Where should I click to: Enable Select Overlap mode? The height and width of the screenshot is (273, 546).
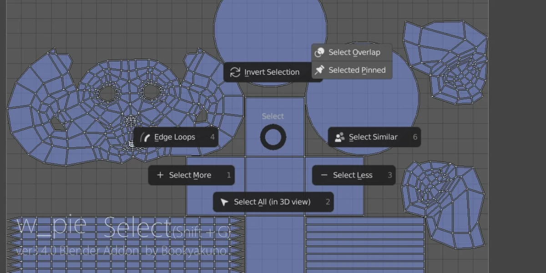(x=350, y=52)
